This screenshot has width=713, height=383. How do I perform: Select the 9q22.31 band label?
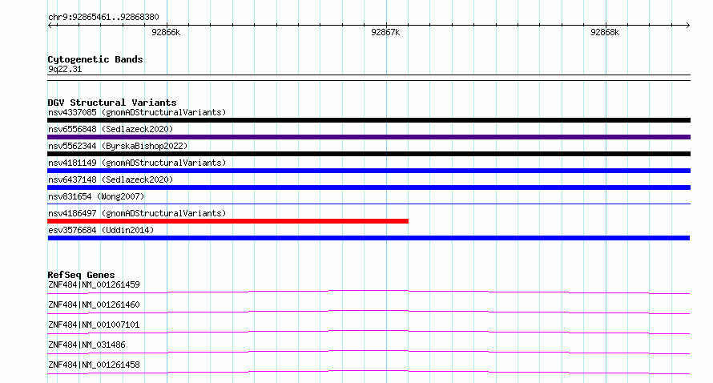point(65,69)
